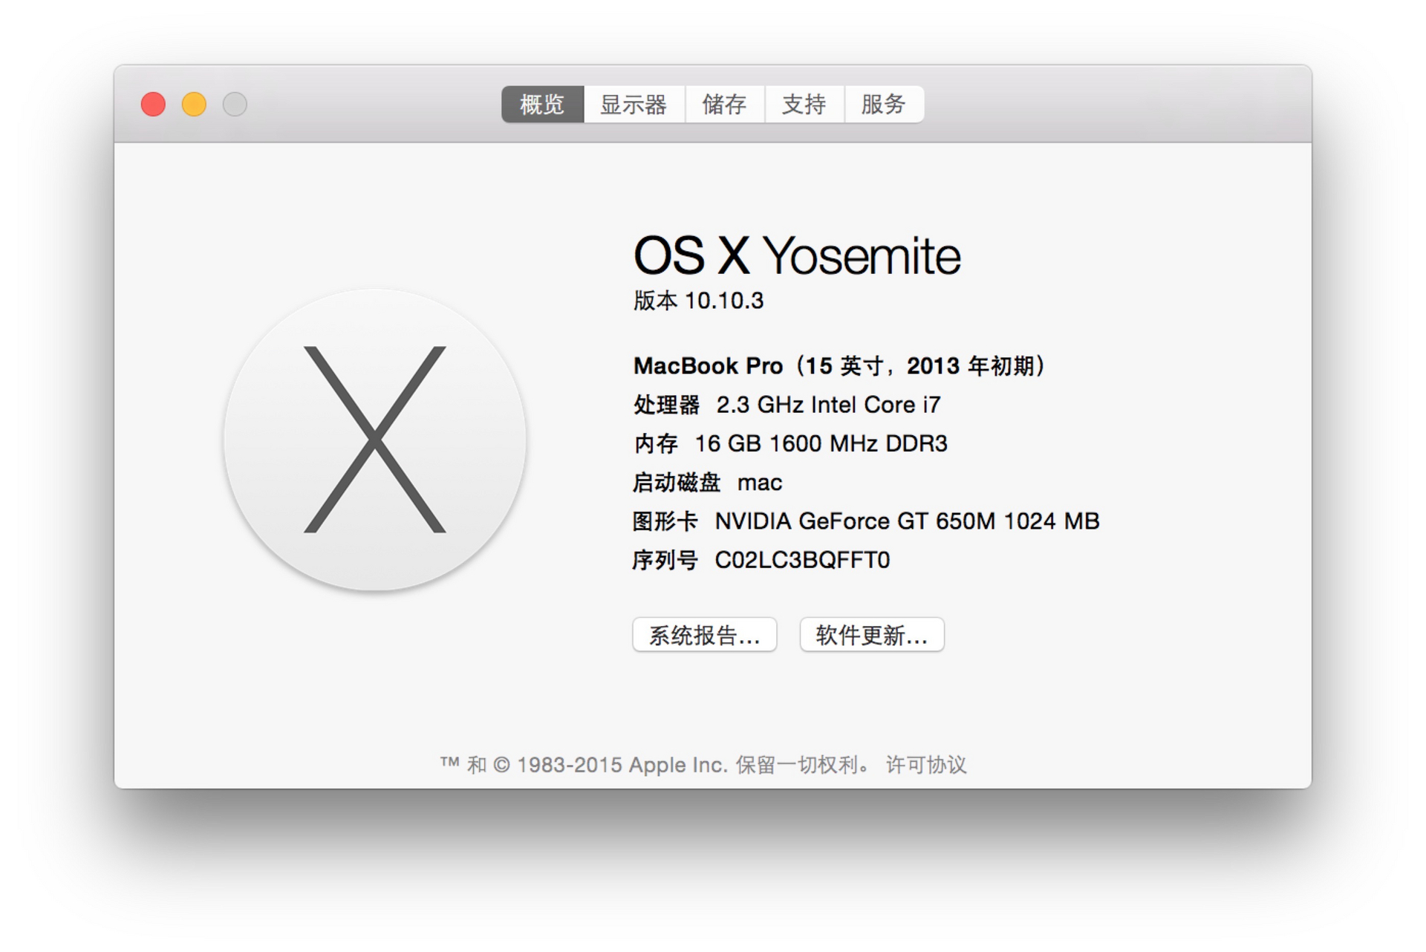Viewport: 1426px width, 952px height.
Task: Click the 系统报告... button
Action: (x=704, y=635)
